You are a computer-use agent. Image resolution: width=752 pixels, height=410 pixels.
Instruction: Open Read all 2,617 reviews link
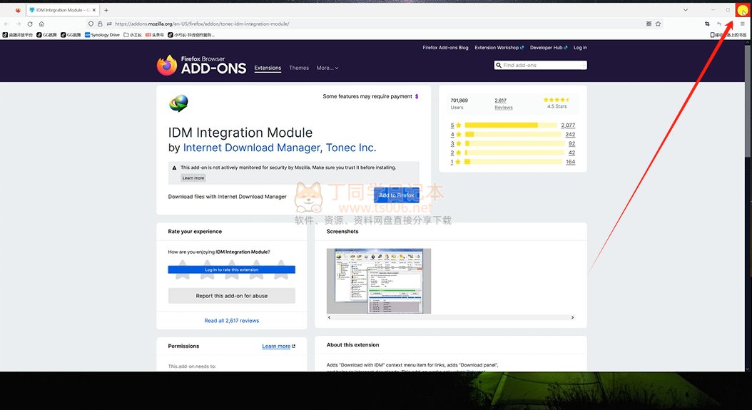tap(232, 321)
